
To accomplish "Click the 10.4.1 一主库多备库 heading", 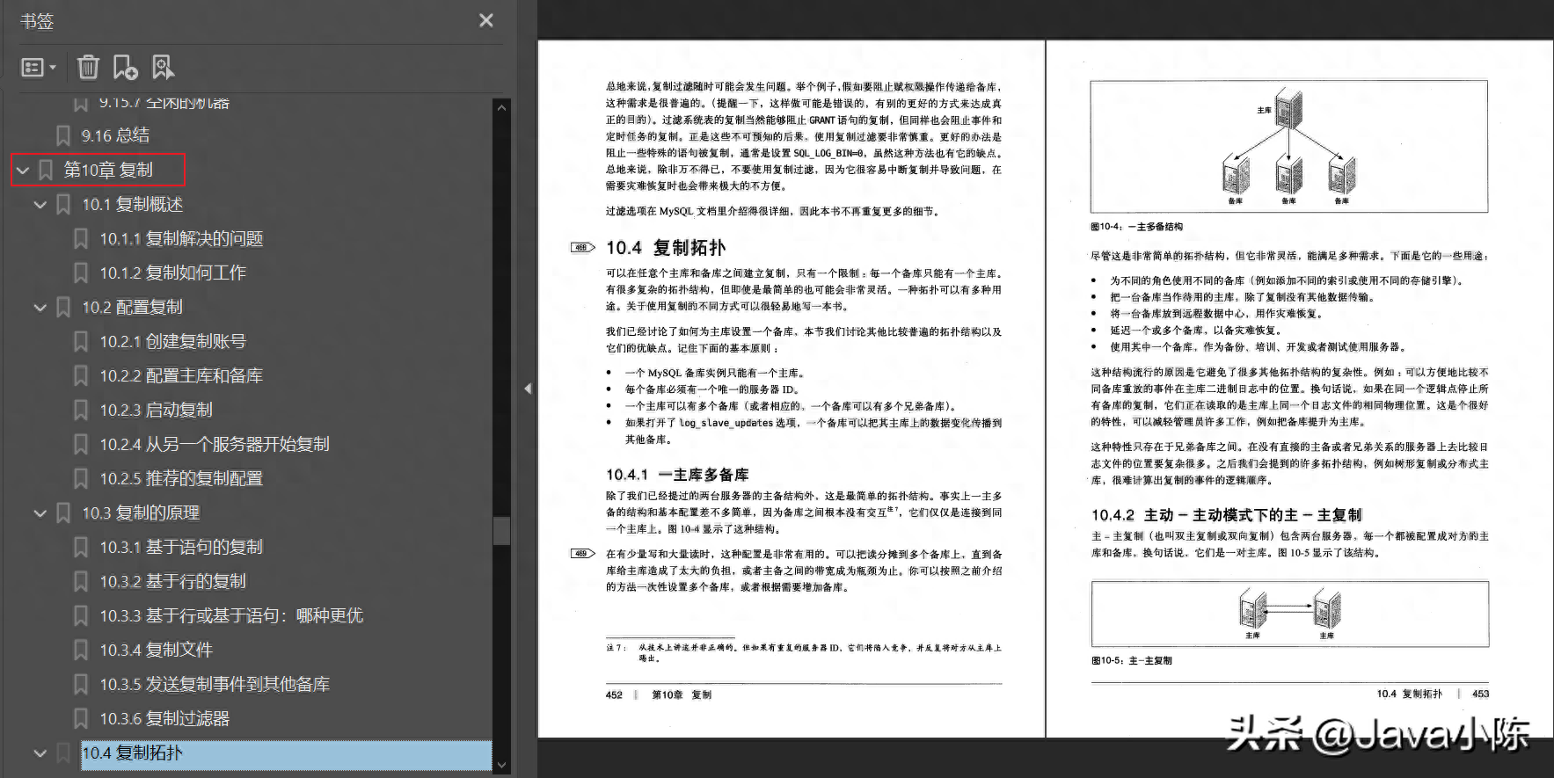I will [677, 475].
